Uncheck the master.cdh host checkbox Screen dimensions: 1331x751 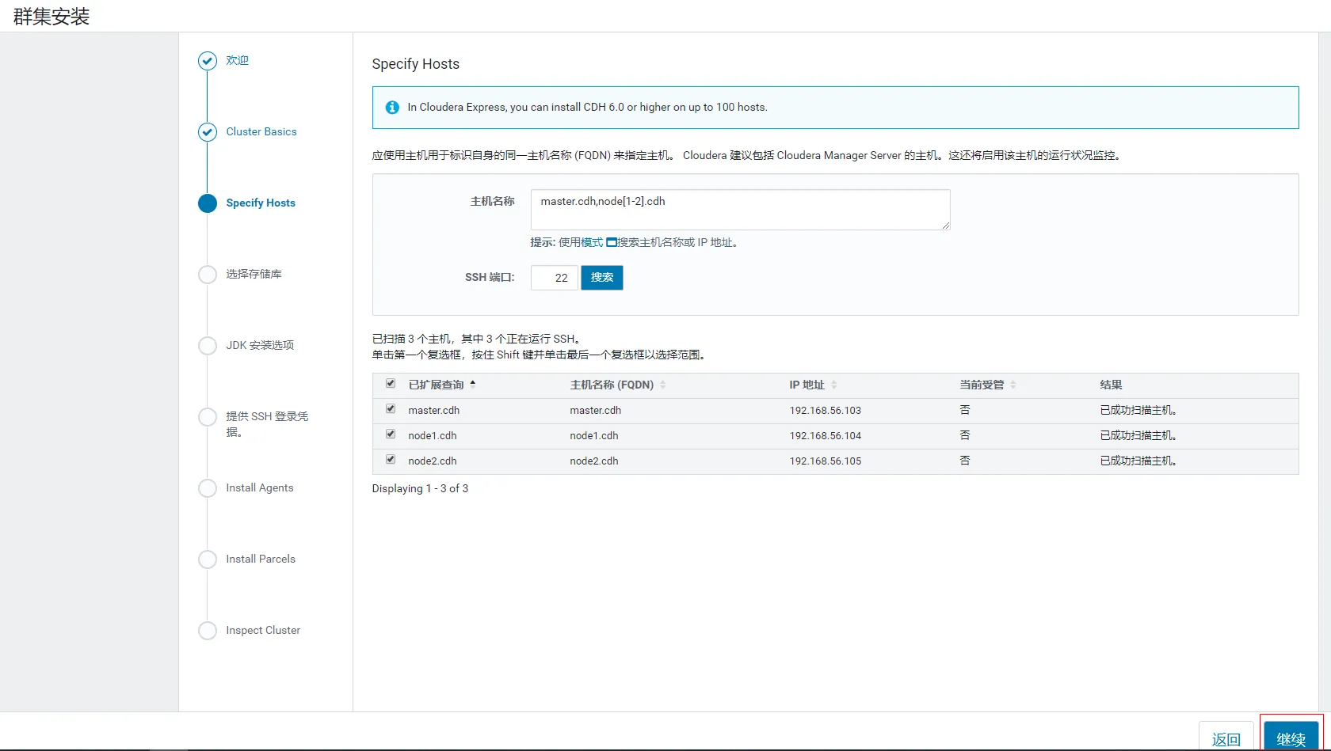click(x=391, y=409)
